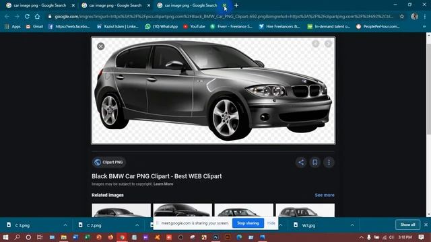Image resolution: width=431 pixels, height=242 pixels.
Task: Open Cortana from the taskbar
Action: coord(28,237)
